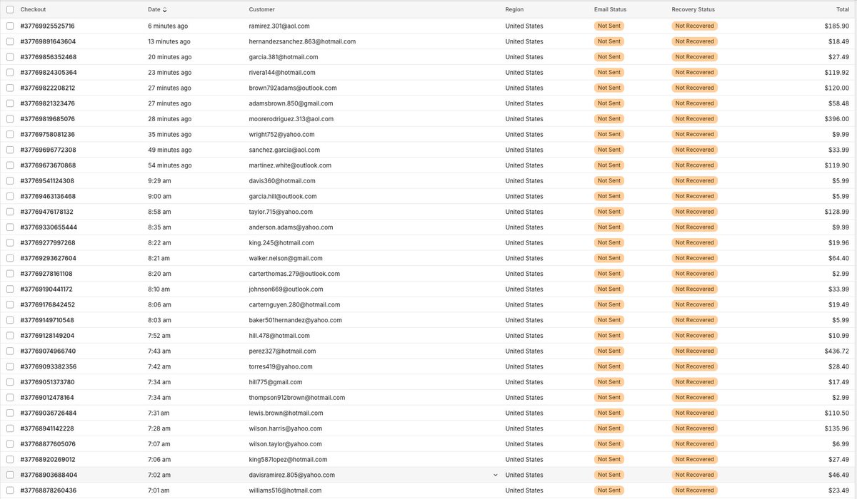Image resolution: width=857 pixels, height=499 pixels.
Task: Tick checkbox beside #37768878260436
Action: tap(10, 490)
